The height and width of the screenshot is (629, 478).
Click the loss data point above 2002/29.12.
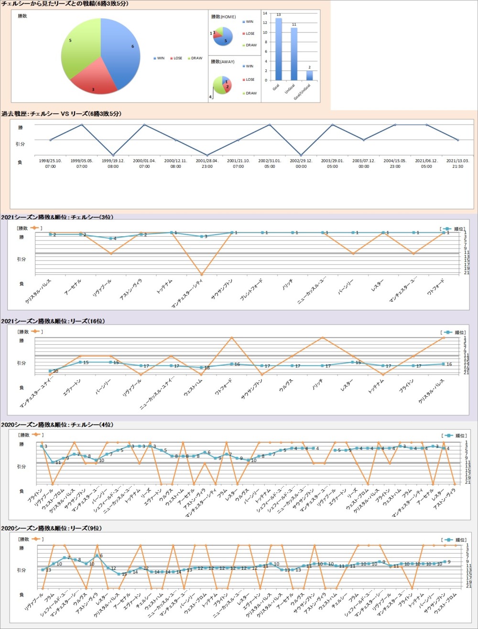click(x=301, y=155)
